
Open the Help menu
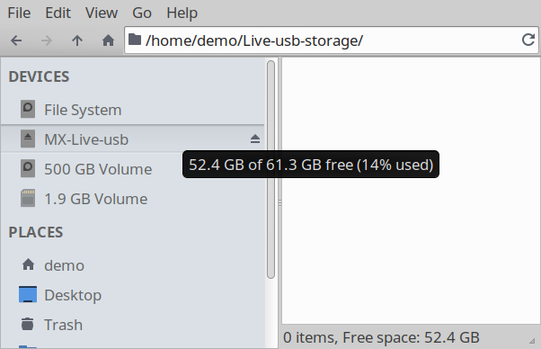[182, 13]
